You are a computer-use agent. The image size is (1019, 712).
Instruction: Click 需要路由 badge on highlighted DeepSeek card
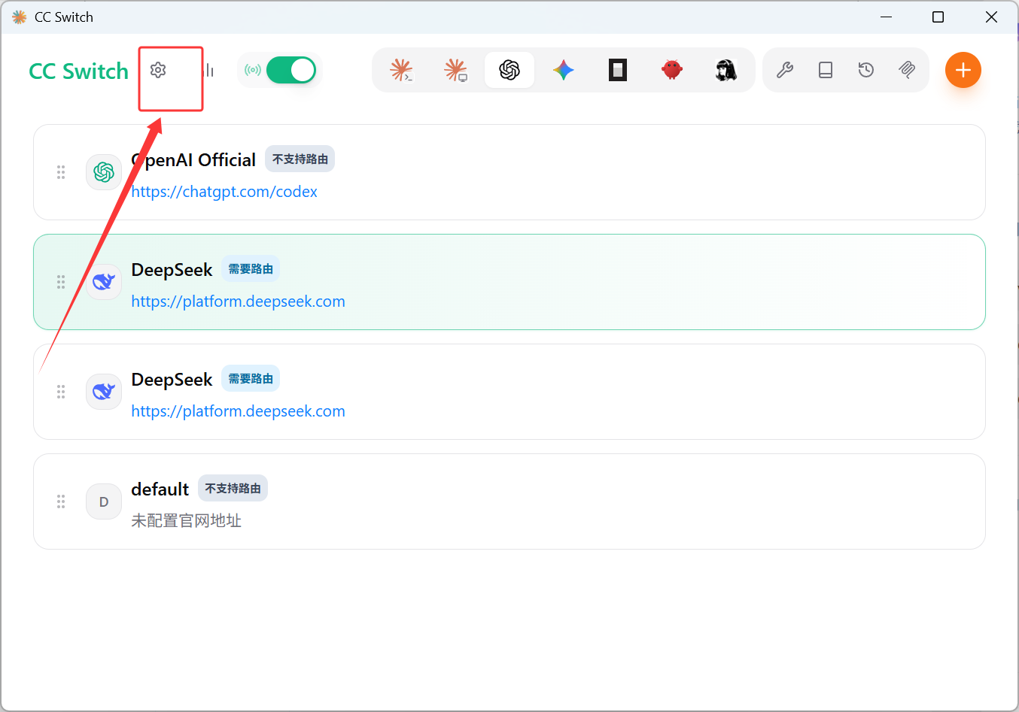[x=251, y=269]
